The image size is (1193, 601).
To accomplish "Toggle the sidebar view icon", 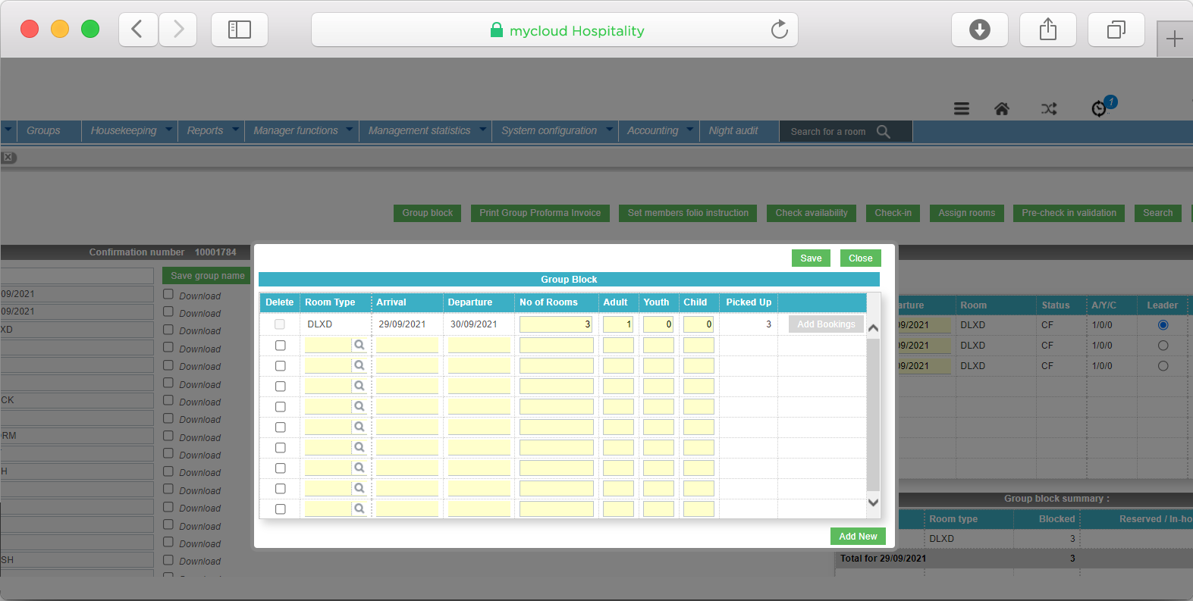I will click(240, 30).
